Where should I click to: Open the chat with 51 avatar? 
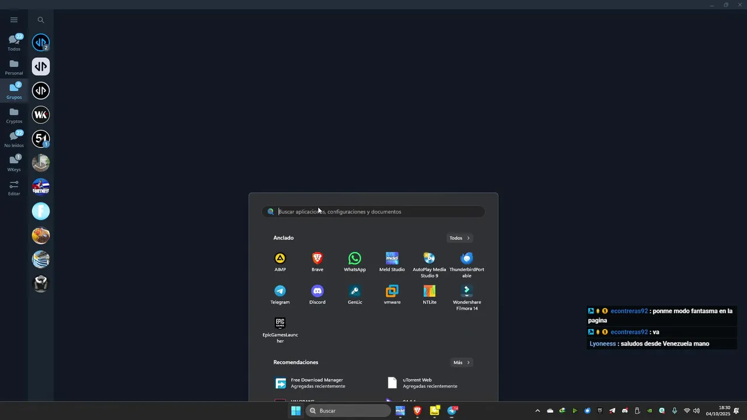(41, 139)
